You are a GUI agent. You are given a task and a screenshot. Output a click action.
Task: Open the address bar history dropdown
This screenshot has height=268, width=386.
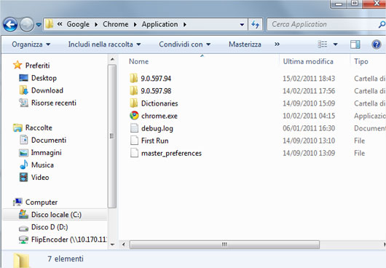[x=242, y=24]
